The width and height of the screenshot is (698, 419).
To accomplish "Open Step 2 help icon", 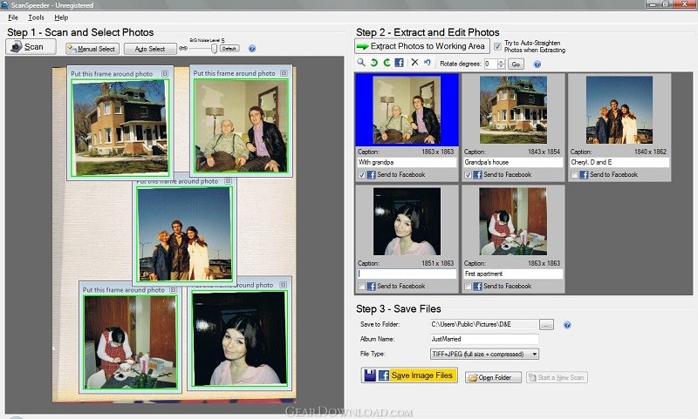I will point(537,64).
